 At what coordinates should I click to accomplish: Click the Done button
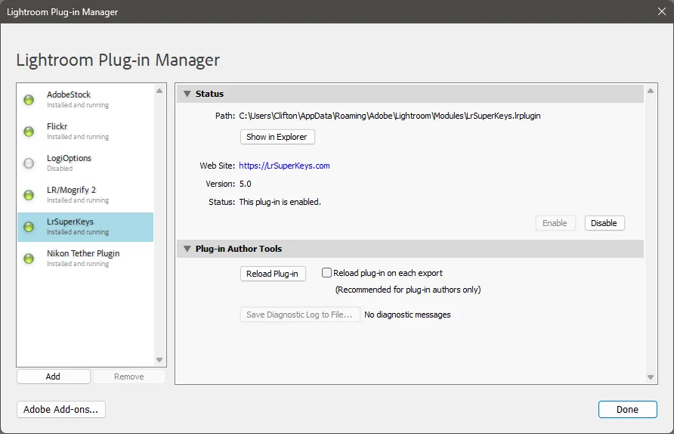pyautogui.click(x=628, y=410)
